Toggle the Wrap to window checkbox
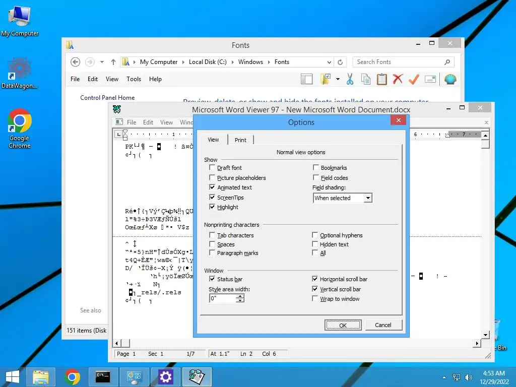Viewport: 516px width, 387px height. point(315,298)
